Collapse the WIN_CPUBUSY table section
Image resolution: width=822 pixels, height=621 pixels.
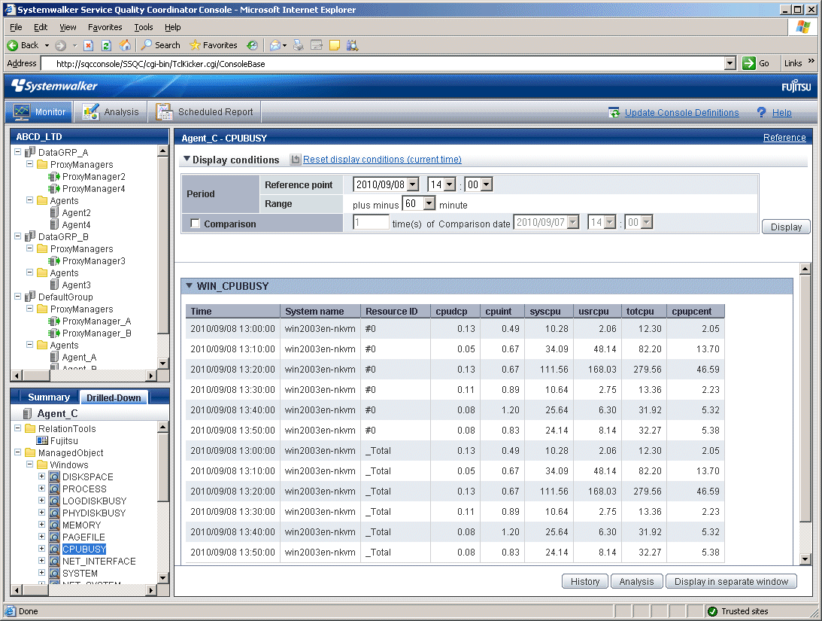(190, 285)
